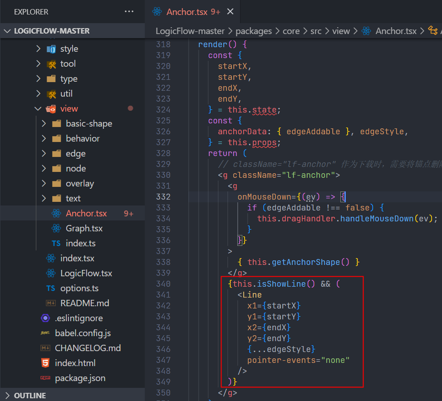
Task: Expand the behavior folder chevron
Action: [x=44, y=138]
